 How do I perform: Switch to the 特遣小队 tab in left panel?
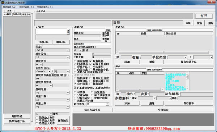click(26, 14)
